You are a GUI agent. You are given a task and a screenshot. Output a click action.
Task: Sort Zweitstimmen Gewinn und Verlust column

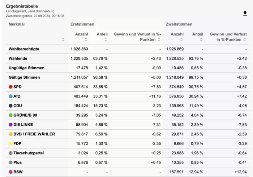tap(245, 39)
